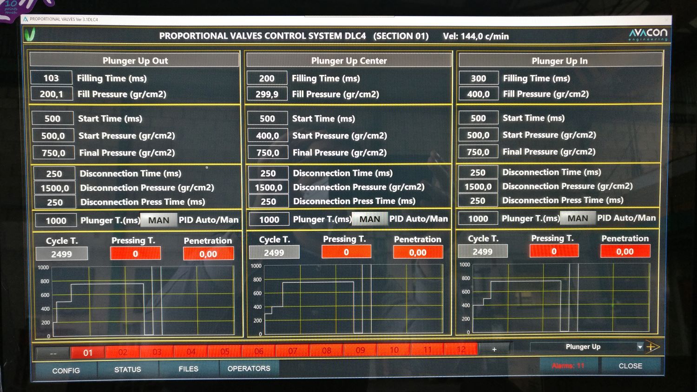The height and width of the screenshot is (392, 697).
Task: Click the Cycle T. counter showing 2499
Action: tap(62, 253)
